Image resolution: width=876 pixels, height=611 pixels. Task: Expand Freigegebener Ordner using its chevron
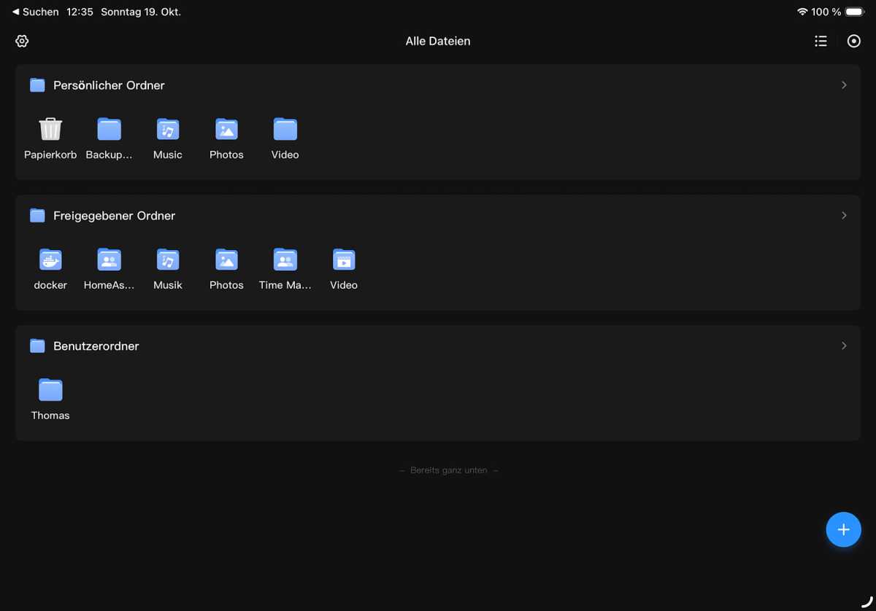pos(844,216)
